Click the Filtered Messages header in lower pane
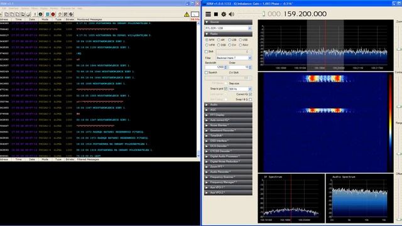 (x=88, y=159)
